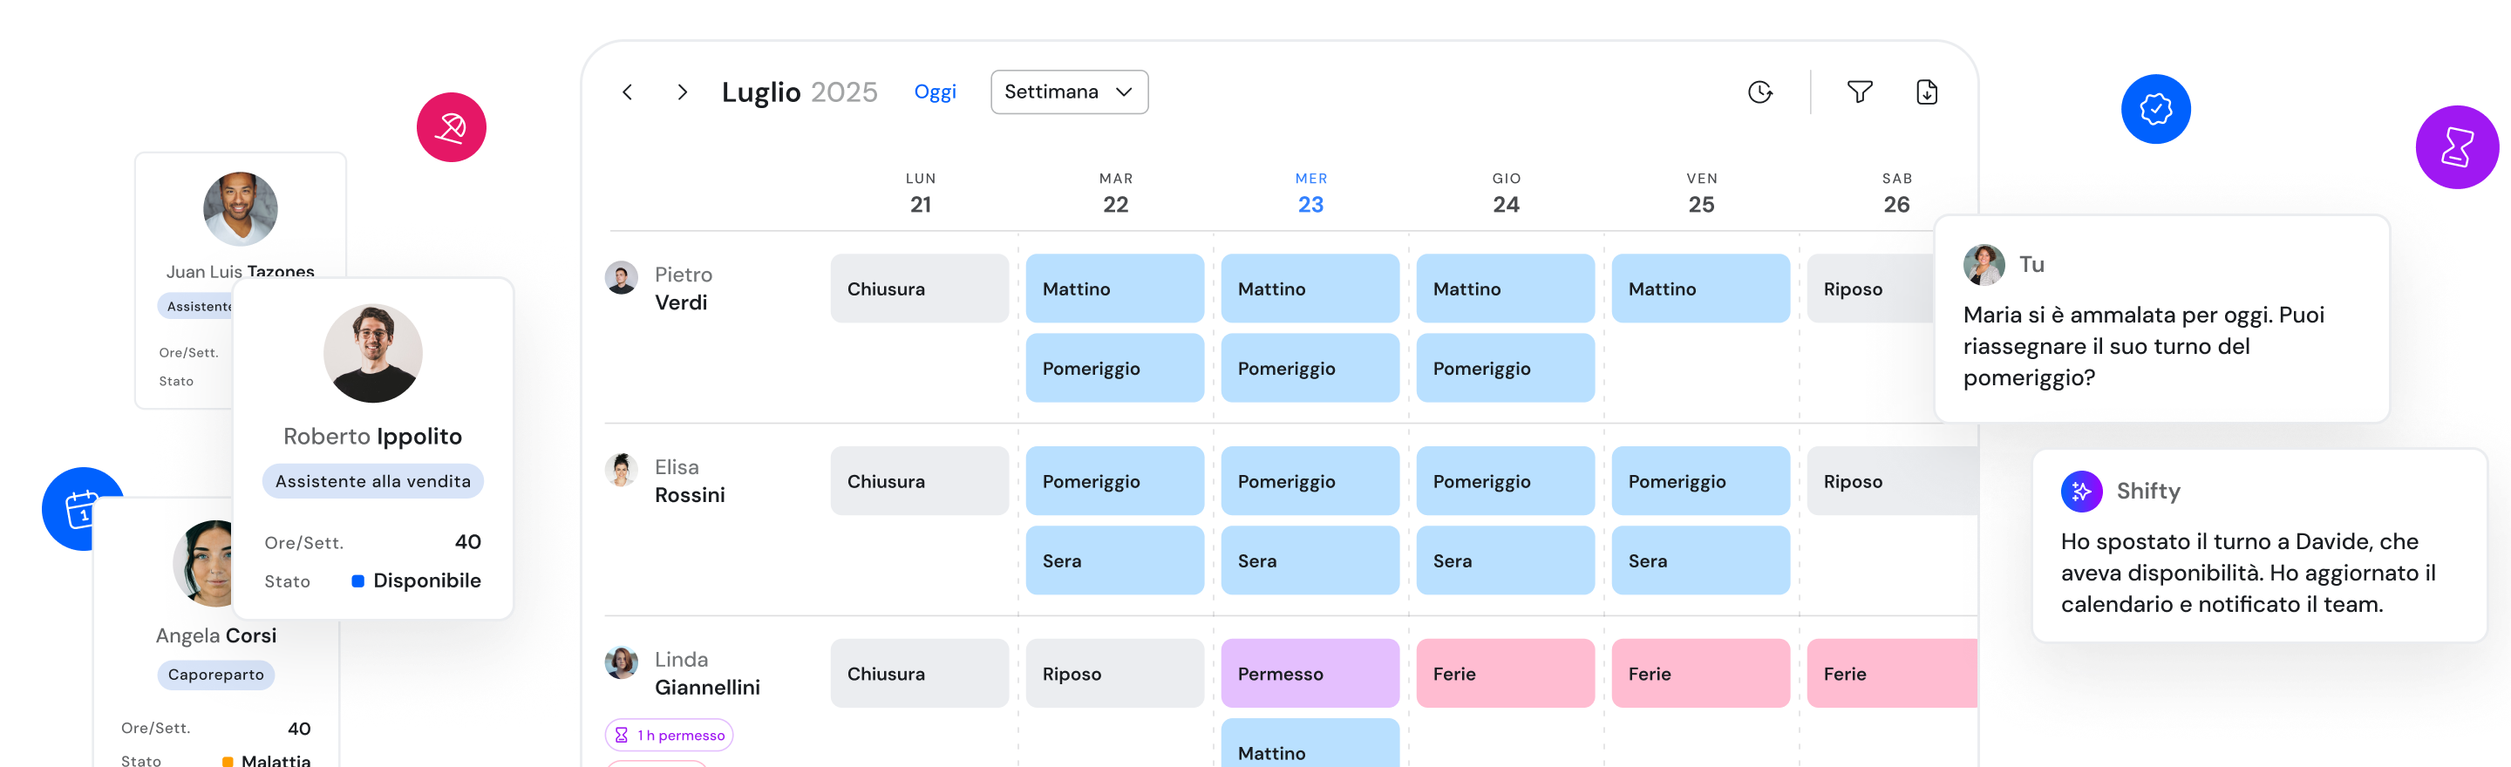2511x767 pixels.
Task: Click the next week arrow
Action: (683, 92)
